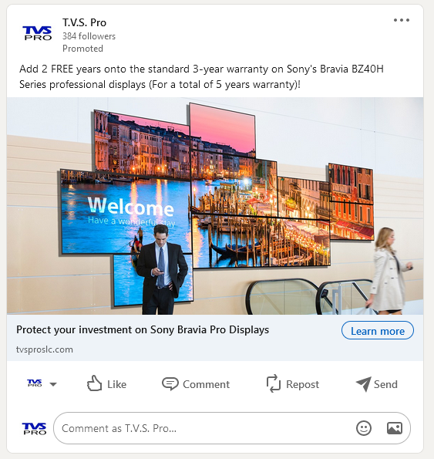
Task: Open the three-dot post options menu
Action: click(402, 20)
